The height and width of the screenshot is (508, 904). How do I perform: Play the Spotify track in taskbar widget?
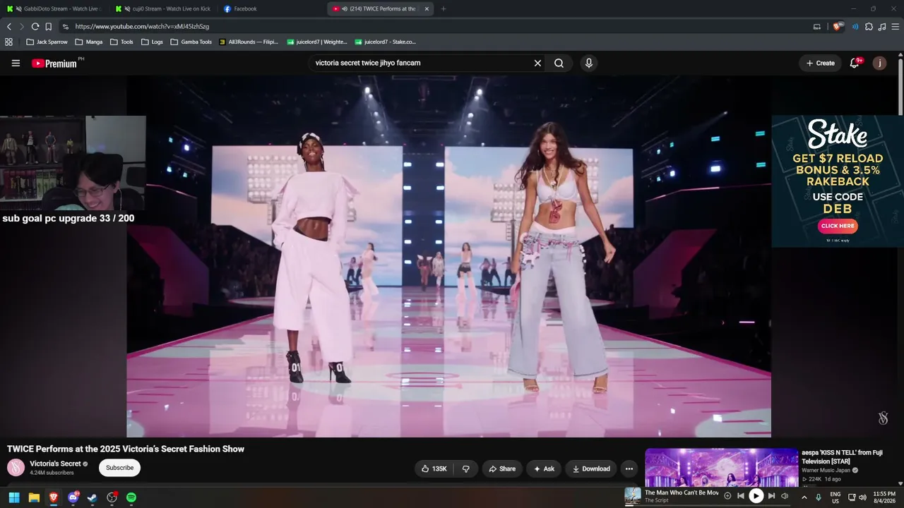[x=756, y=496]
